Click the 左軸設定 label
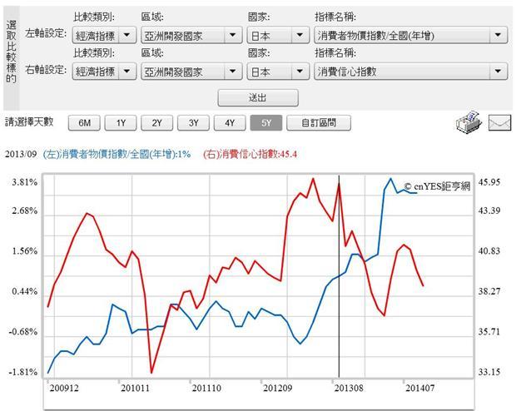Viewport: 516px width, 411px height. point(46,33)
